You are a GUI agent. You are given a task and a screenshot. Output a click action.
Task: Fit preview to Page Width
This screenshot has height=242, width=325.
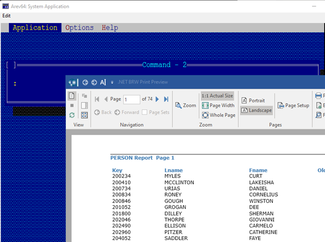[218, 106]
